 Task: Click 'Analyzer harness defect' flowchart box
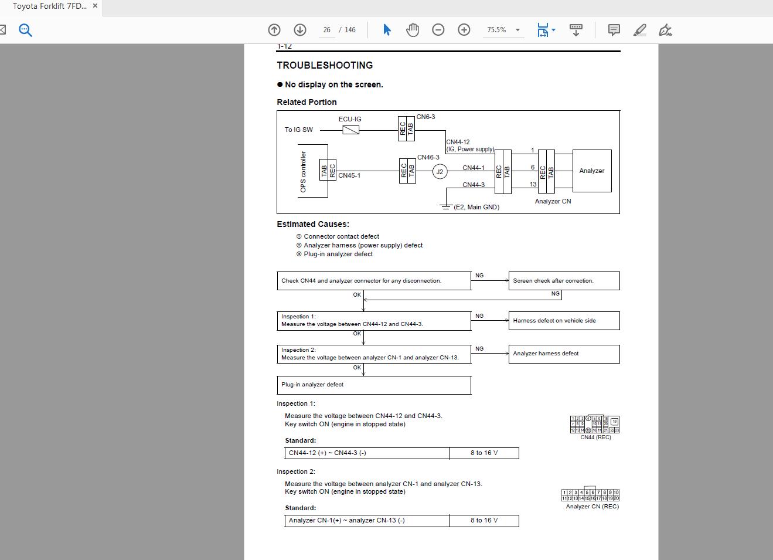pyautogui.click(x=564, y=354)
